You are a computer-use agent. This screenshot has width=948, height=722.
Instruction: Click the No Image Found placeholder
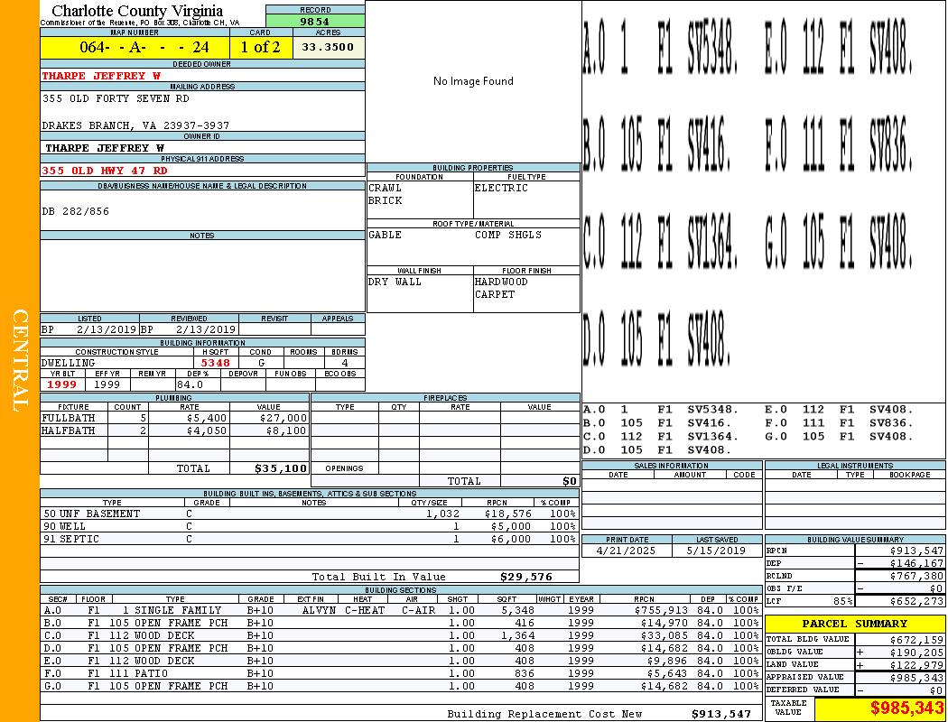(473, 81)
